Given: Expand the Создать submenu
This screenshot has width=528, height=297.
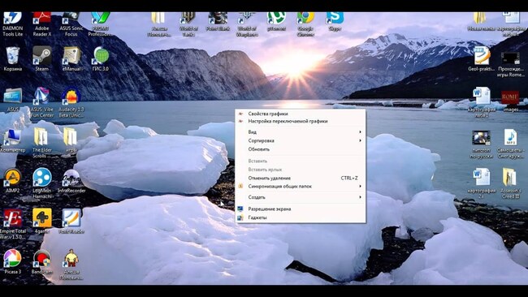Looking at the screenshot, I should (301, 197).
